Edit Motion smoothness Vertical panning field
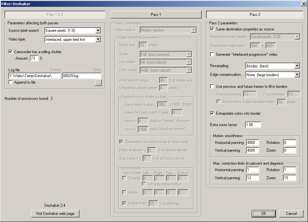 point(253,150)
